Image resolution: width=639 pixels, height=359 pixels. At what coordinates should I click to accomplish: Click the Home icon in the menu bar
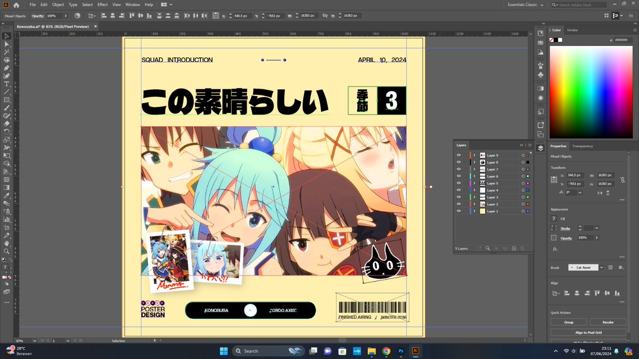[x=17, y=5]
